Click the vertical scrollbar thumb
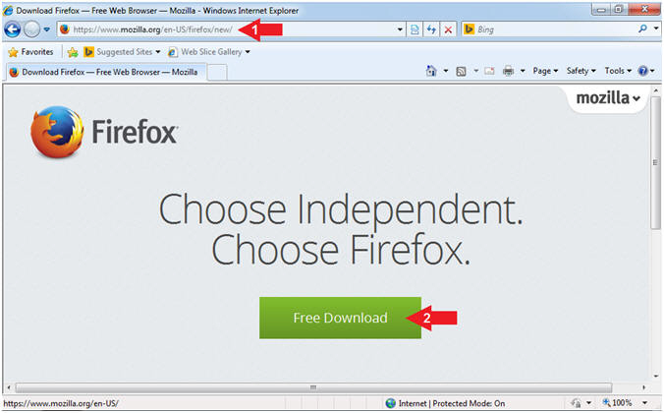This screenshot has height=413, width=664. [655, 163]
